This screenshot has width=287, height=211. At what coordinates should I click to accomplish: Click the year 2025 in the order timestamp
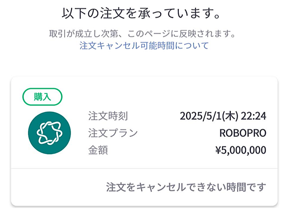click(x=191, y=116)
